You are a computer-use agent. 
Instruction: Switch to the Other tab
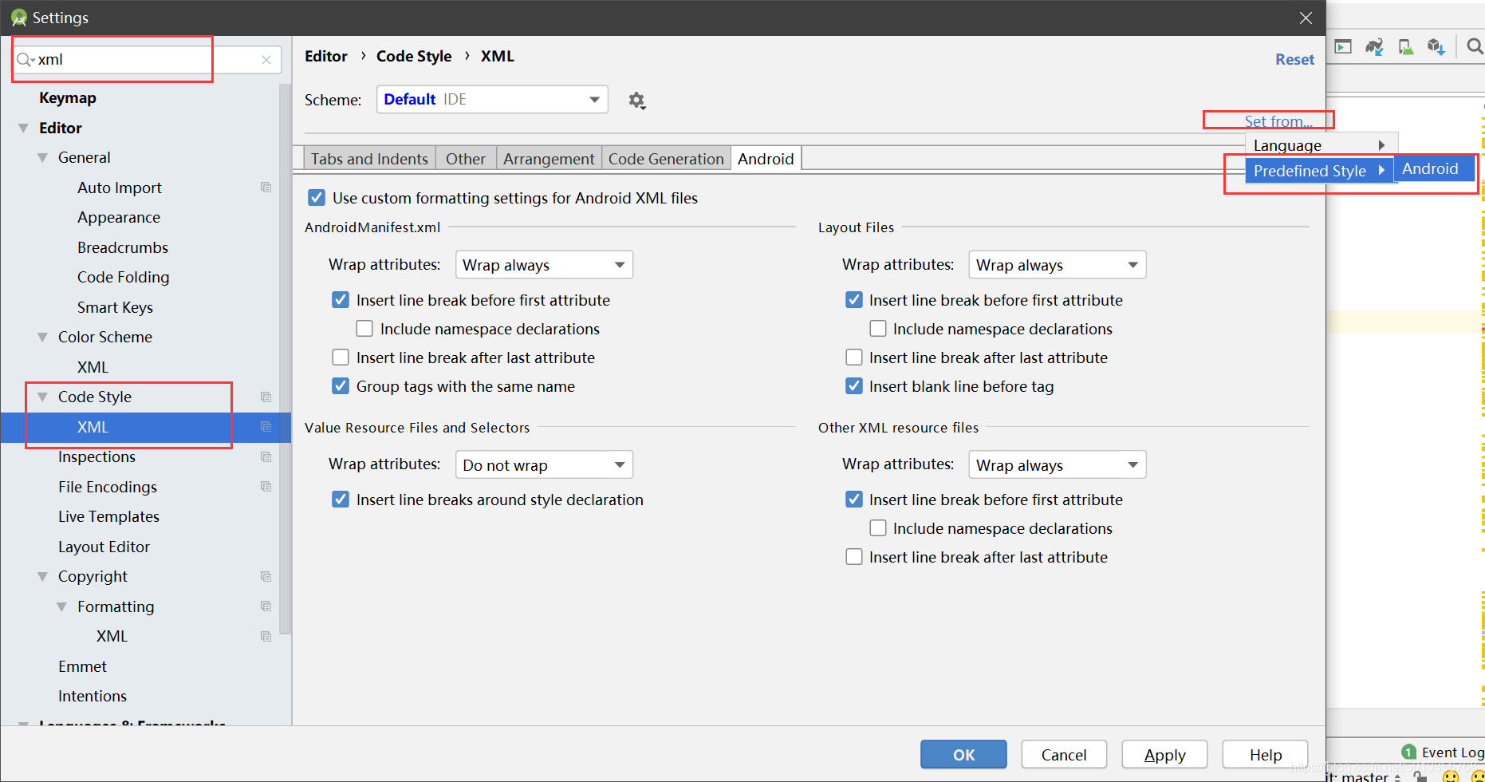click(x=466, y=159)
